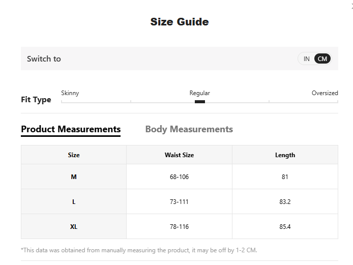Click the Waist Size column header
Screen dimensions: 353x265
point(179,155)
